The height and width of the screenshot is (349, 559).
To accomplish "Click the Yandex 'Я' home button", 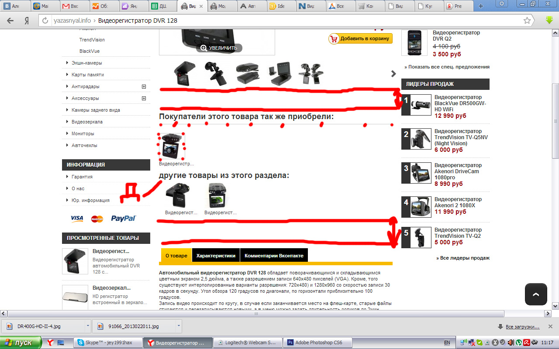I will coord(27,21).
